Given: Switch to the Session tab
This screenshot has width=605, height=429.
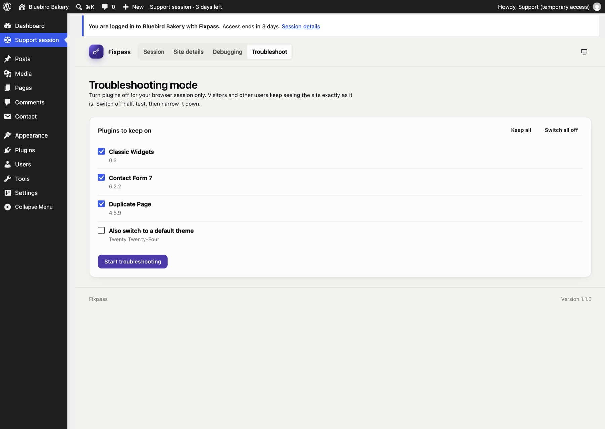Looking at the screenshot, I should [154, 52].
